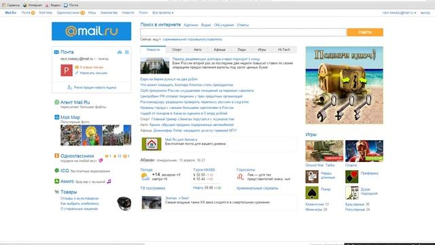Click the red P user avatar
The width and height of the screenshot is (435, 245).
click(67, 70)
